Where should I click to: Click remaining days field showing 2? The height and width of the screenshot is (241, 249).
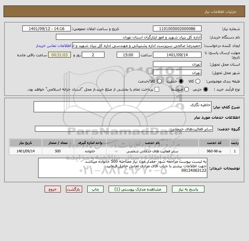(93, 55)
